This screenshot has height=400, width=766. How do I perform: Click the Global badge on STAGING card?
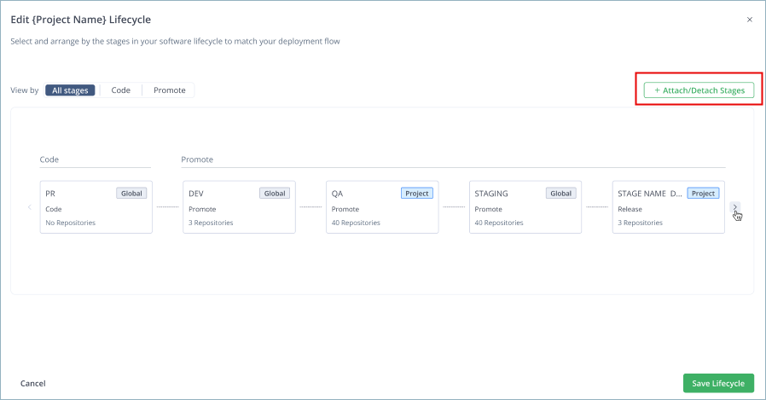click(x=560, y=194)
